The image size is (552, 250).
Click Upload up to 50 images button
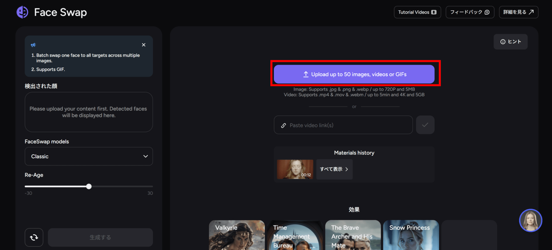tap(354, 74)
